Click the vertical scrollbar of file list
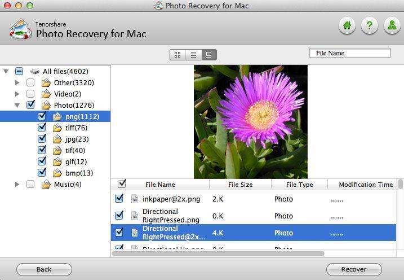The width and height of the screenshot is (404, 280). [x=401, y=185]
